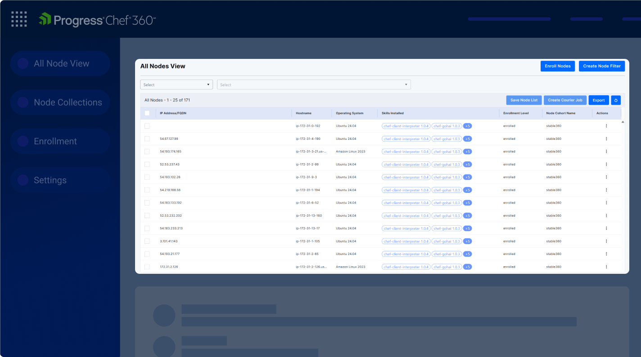Open the first Select filter dropdown
This screenshot has height=357, width=641.
pos(176,85)
